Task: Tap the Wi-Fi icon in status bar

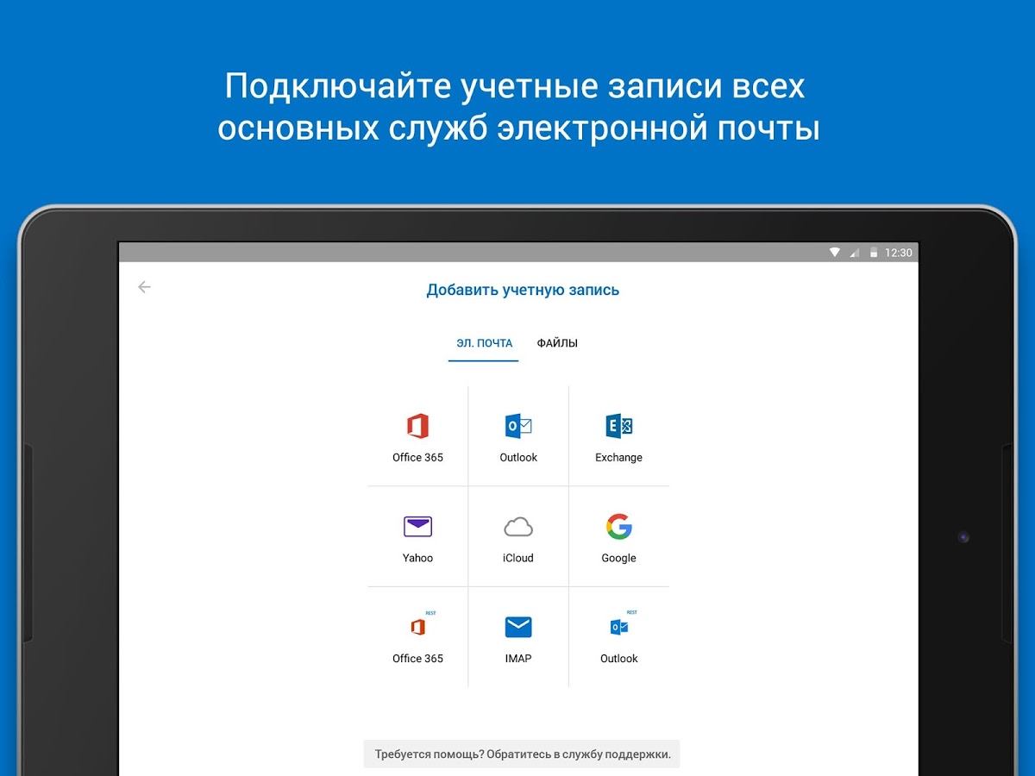Action: 835,253
